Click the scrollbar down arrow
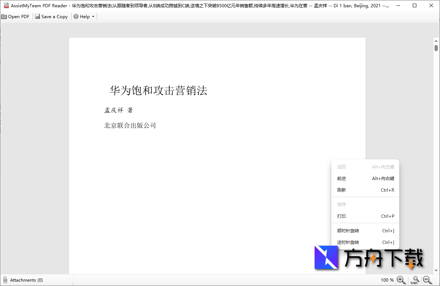 pos(437,270)
